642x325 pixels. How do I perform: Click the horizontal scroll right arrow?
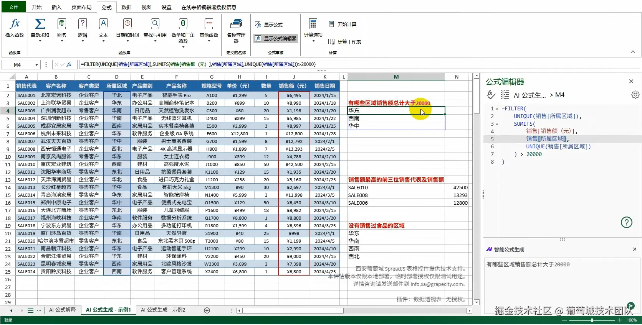point(469,310)
